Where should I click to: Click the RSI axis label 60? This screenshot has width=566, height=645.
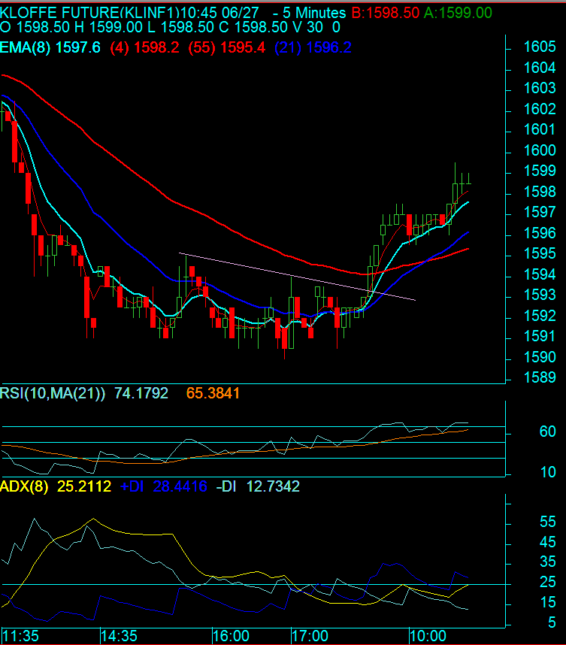click(x=547, y=432)
